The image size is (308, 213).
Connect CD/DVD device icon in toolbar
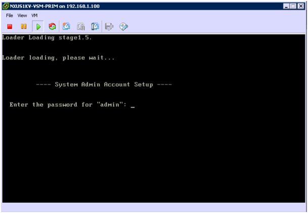(x=123, y=26)
